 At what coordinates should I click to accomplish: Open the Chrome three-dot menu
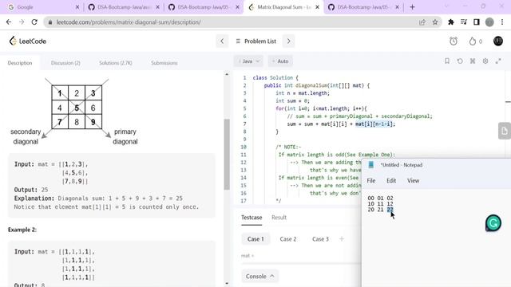coord(502,22)
